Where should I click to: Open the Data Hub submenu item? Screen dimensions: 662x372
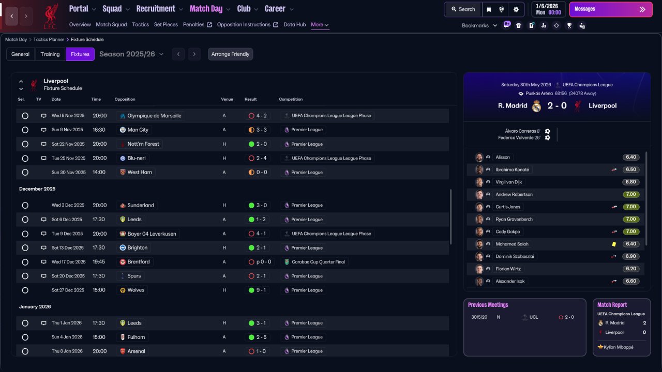(295, 25)
